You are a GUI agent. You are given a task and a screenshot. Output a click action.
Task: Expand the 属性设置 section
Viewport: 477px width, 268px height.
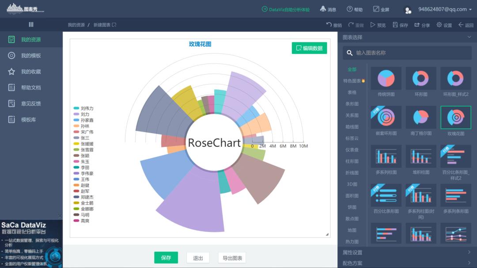click(x=407, y=252)
